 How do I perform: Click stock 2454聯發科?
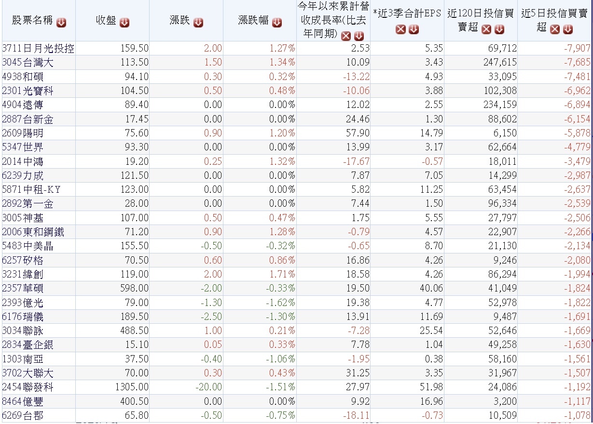[28, 387]
